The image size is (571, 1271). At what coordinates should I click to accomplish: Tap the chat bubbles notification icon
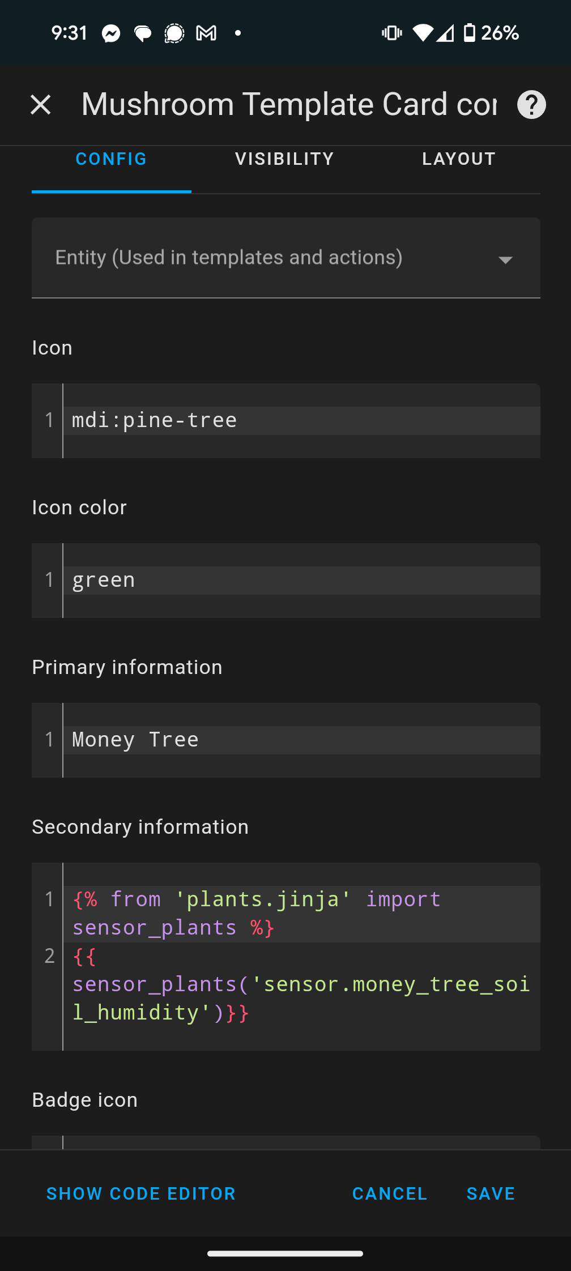coord(143,34)
